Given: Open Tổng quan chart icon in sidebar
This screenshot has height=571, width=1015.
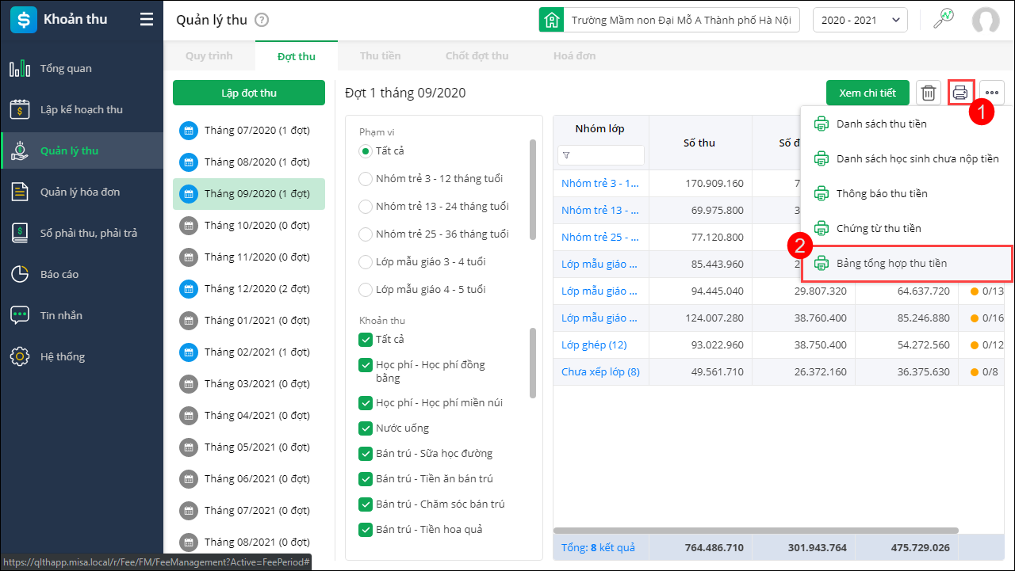Looking at the screenshot, I should coord(20,69).
